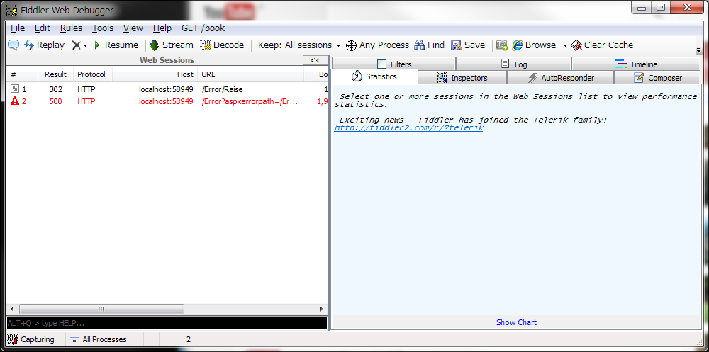
Task: Open the View menu
Action: pyautogui.click(x=133, y=28)
